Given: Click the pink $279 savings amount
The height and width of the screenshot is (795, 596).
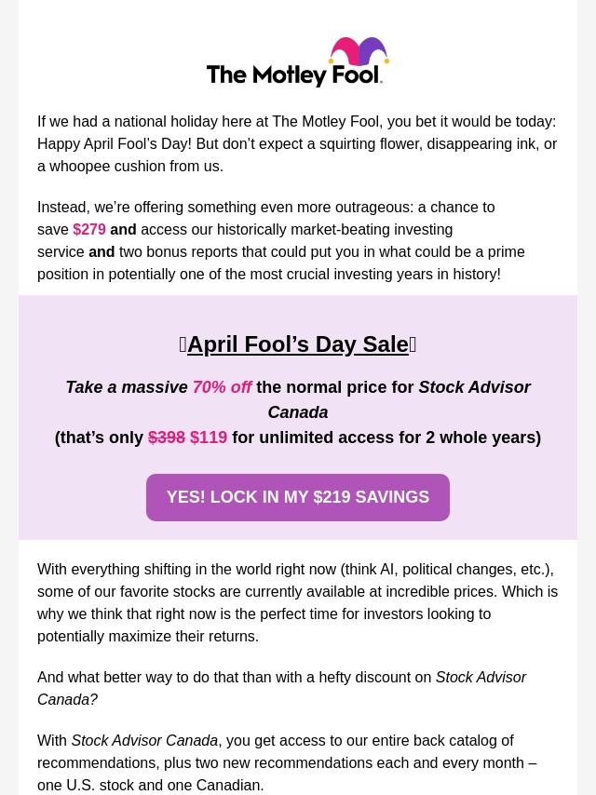Looking at the screenshot, I should 89,230.
